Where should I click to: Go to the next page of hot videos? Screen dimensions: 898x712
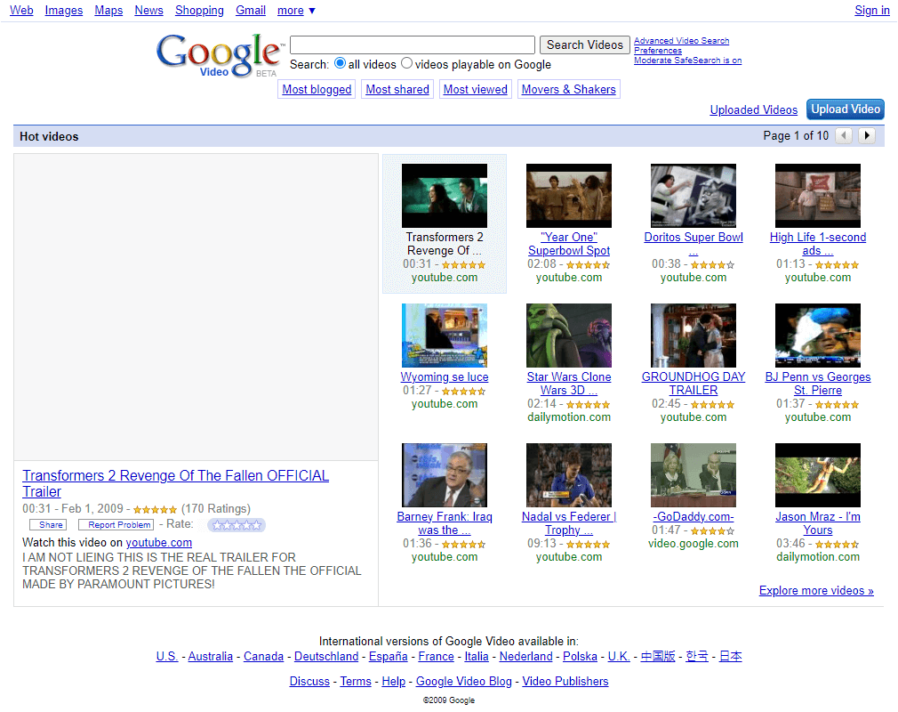tap(867, 136)
